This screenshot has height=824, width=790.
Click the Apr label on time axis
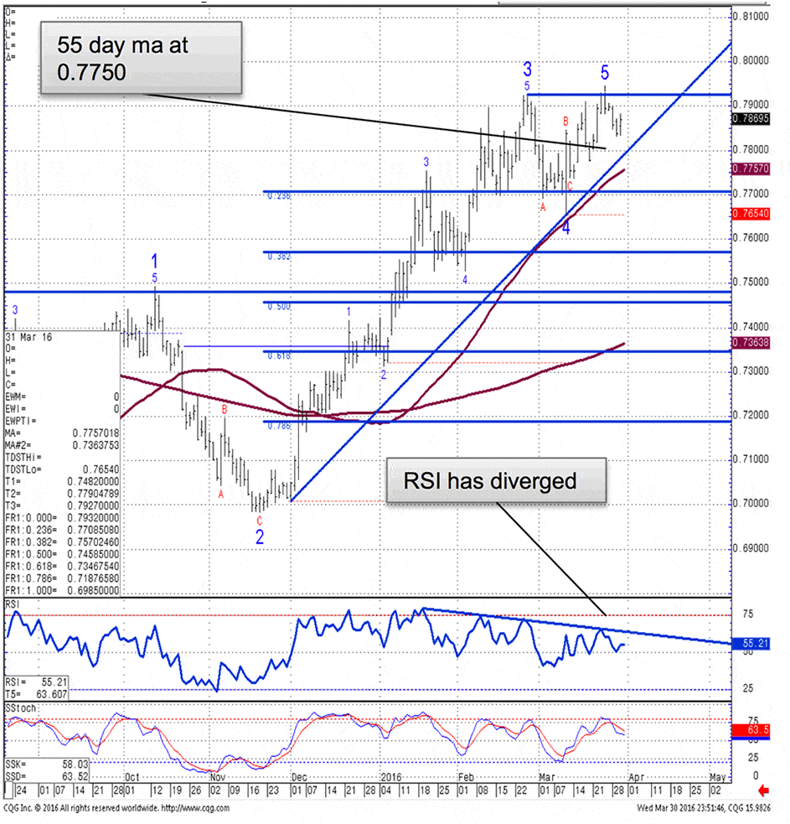637,776
